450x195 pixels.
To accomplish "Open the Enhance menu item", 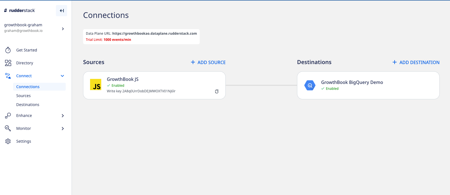I will 24,116.
